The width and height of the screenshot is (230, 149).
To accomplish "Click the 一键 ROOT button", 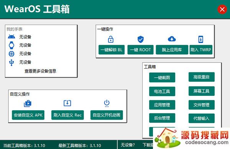I will (x=140, y=50).
